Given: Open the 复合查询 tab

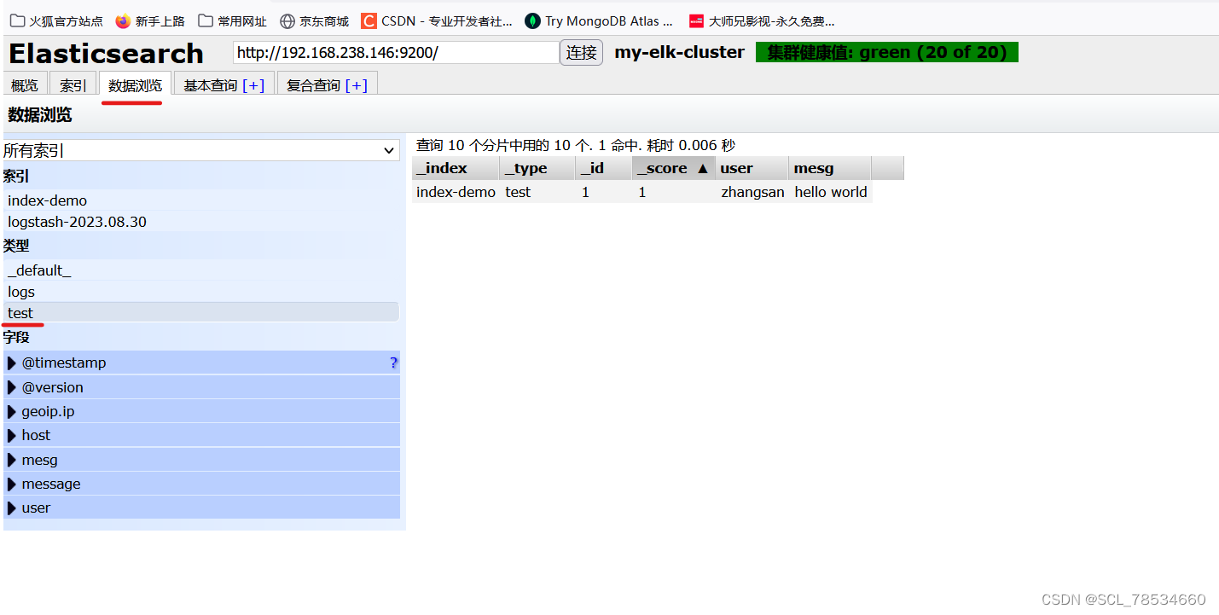Looking at the screenshot, I should [314, 85].
